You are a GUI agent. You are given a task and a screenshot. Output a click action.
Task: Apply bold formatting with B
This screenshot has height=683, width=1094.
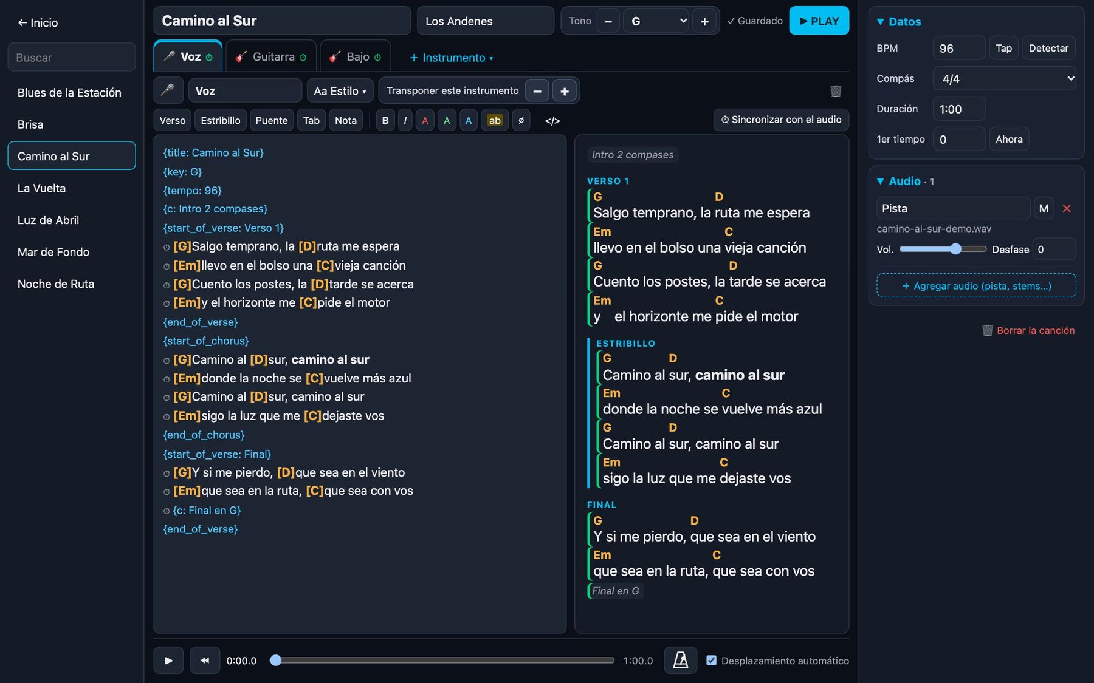pyautogui.click(x=385, y=120)
